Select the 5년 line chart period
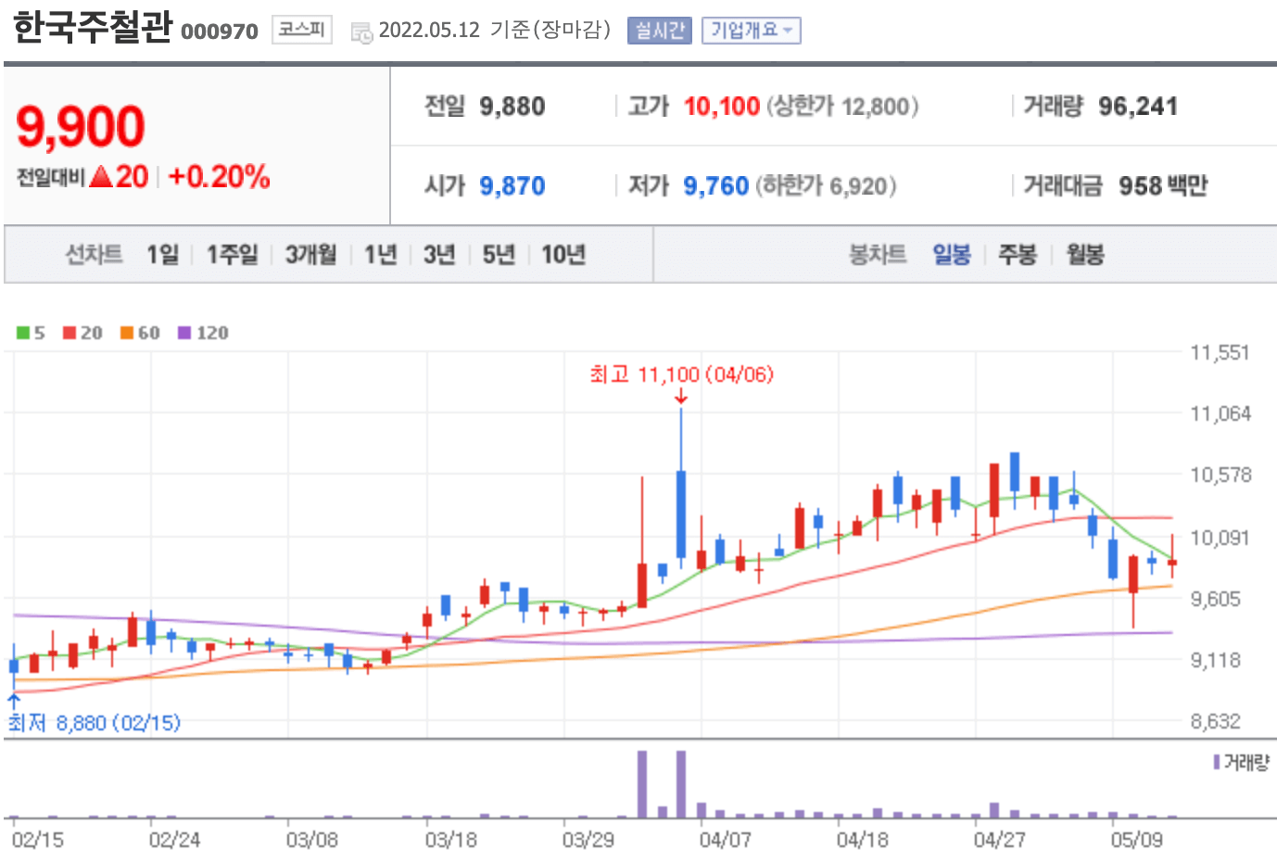Image resolution: width=1277 pixels, height=862 pixels. point(499,254)
